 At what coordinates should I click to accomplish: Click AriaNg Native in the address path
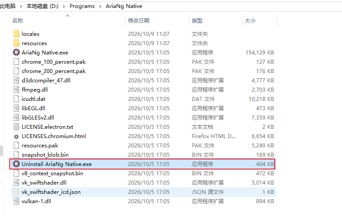coord(124,6)
